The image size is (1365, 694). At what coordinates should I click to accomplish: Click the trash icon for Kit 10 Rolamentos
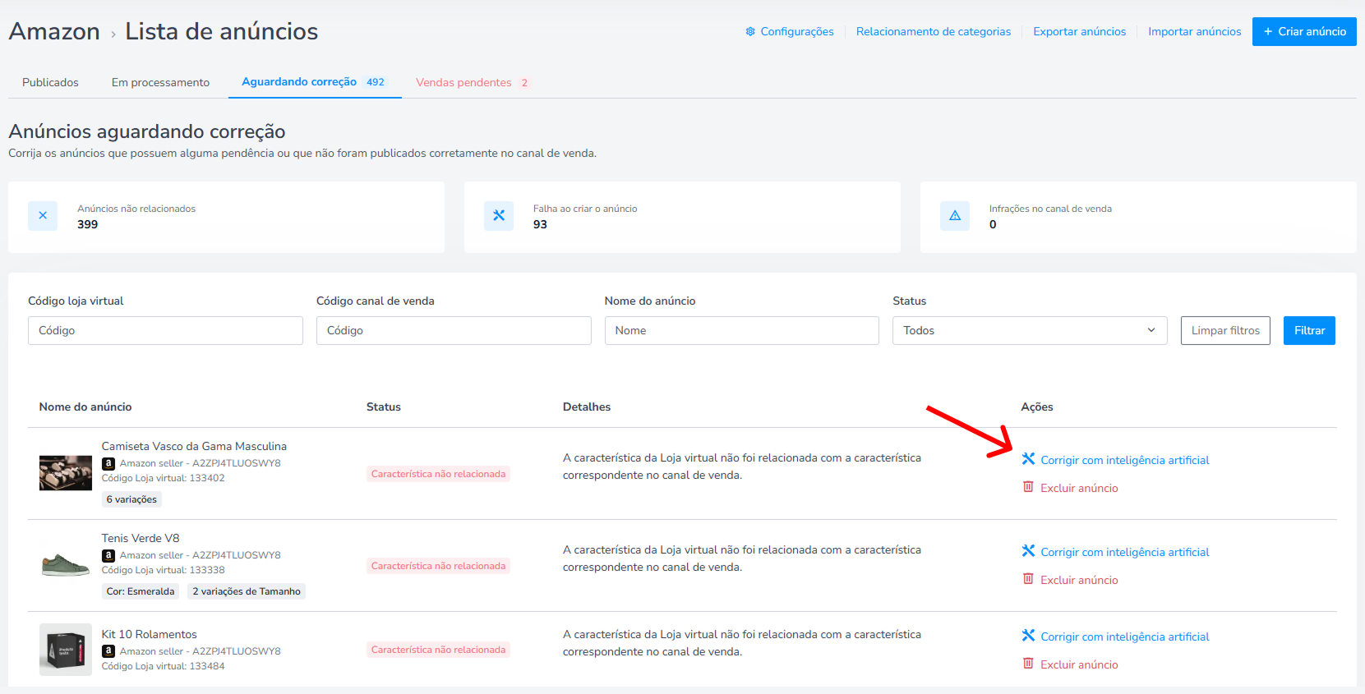pos(1028,664)
